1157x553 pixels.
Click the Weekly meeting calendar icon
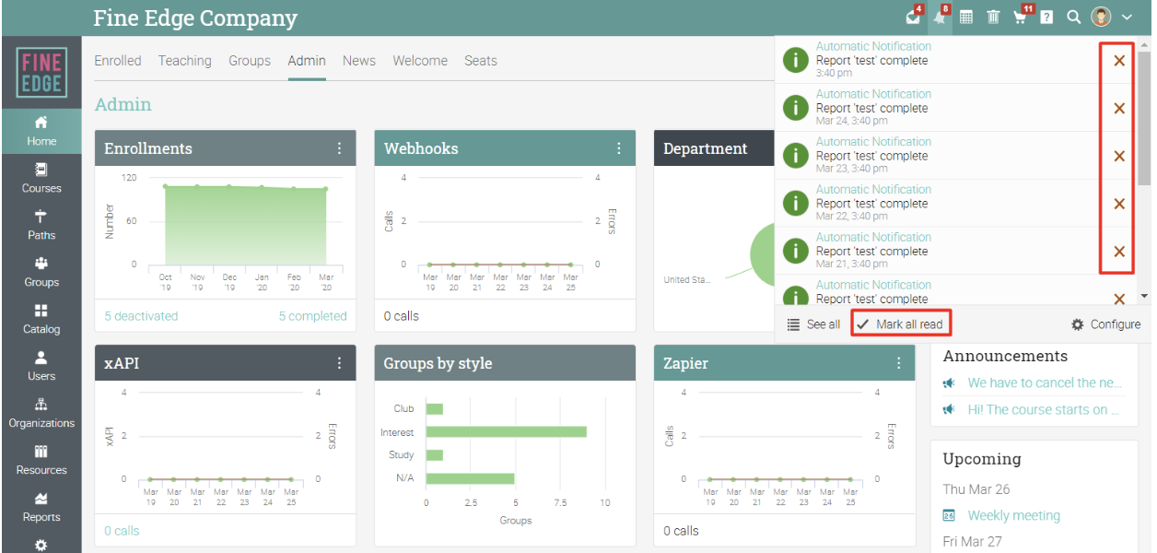[x=949, y=515]
